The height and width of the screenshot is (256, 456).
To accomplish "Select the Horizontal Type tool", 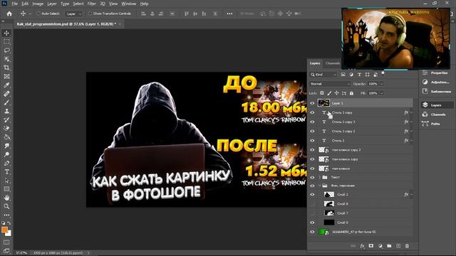I will [x=6, y=172].
